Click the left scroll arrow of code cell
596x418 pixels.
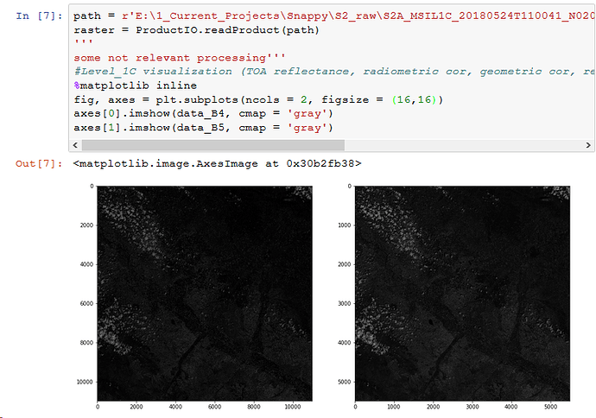tap(75, 145)
